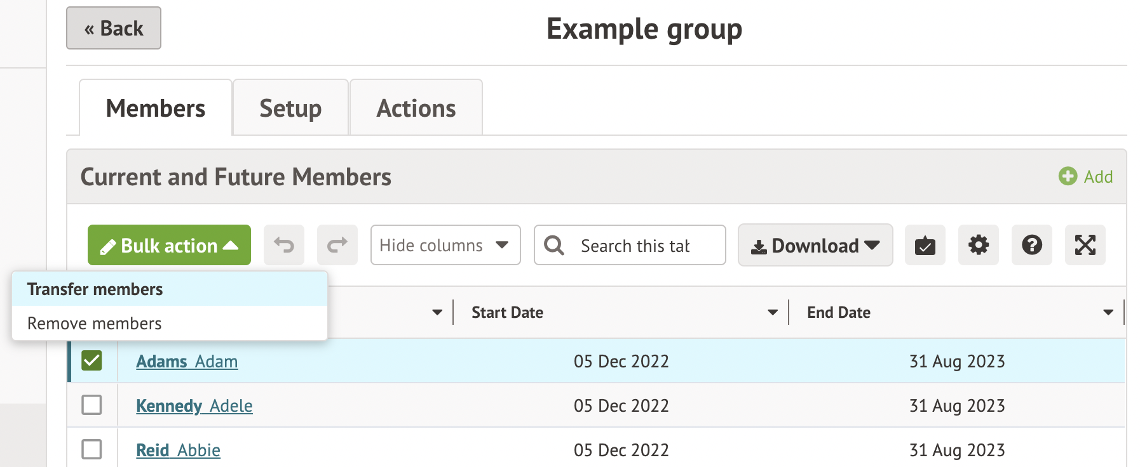
Task: Open the Start Date column filter arrow
Action: click(x=773, y=312)
